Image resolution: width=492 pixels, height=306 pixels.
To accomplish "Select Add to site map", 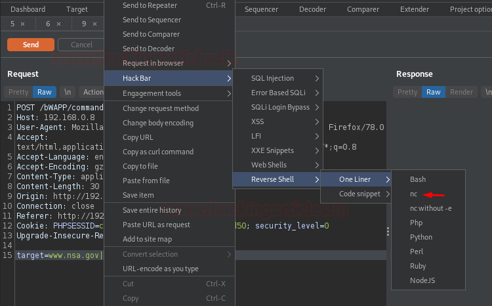I will click(x=169, y=239).
